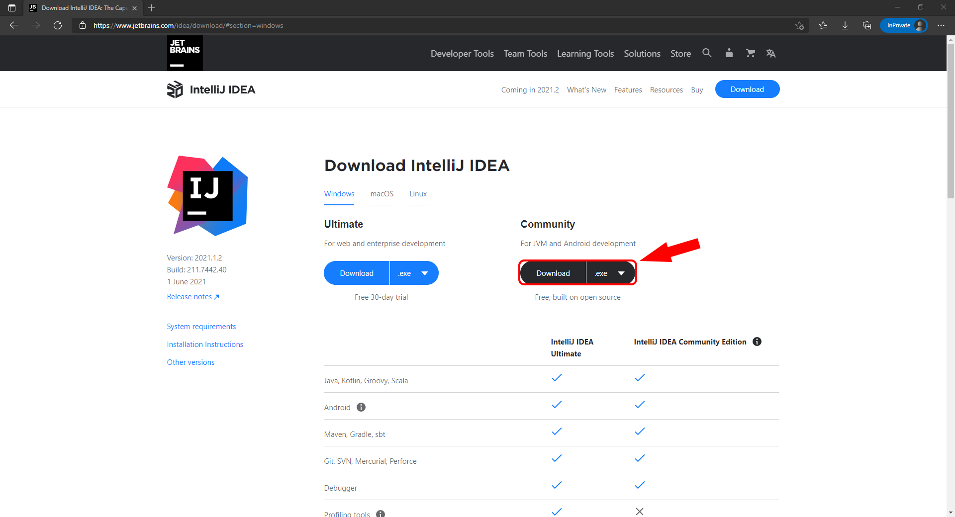Switch to the Linux tab
Screen dimensions: 955x517
pyautogui.click(x=418, y=194)
